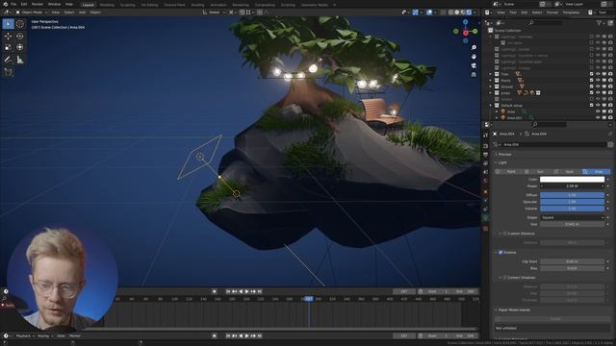Open the Keying menu in bottom timeline
Image resolution: width=616 pixels, height=346 pixels.
point(45,335)
